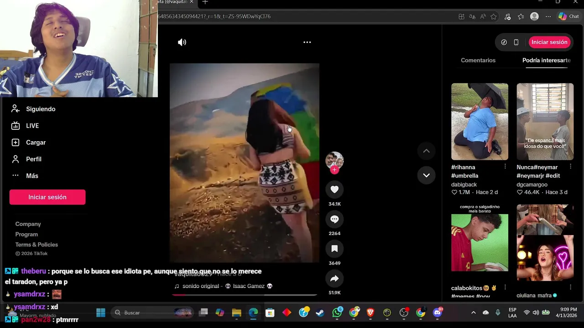Like the video with the heart icon
Screen dimensions: 584x328
[x=334, y=190]
